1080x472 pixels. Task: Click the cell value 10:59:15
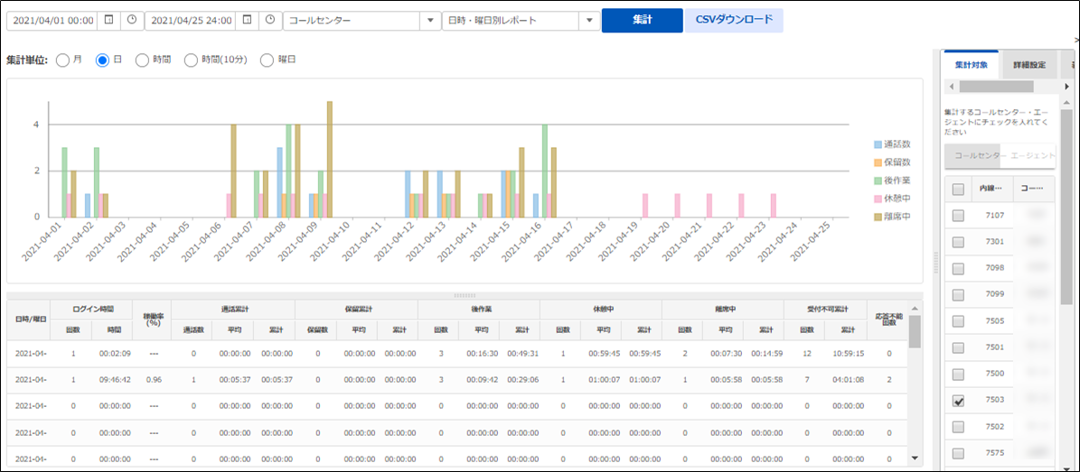tap(847, 354)
